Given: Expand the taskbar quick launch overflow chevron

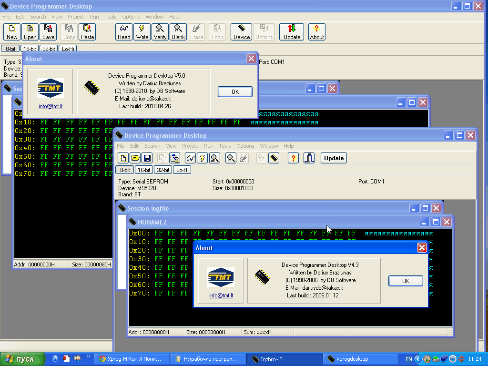Looking at the screenshot, I should pos(88,357).
